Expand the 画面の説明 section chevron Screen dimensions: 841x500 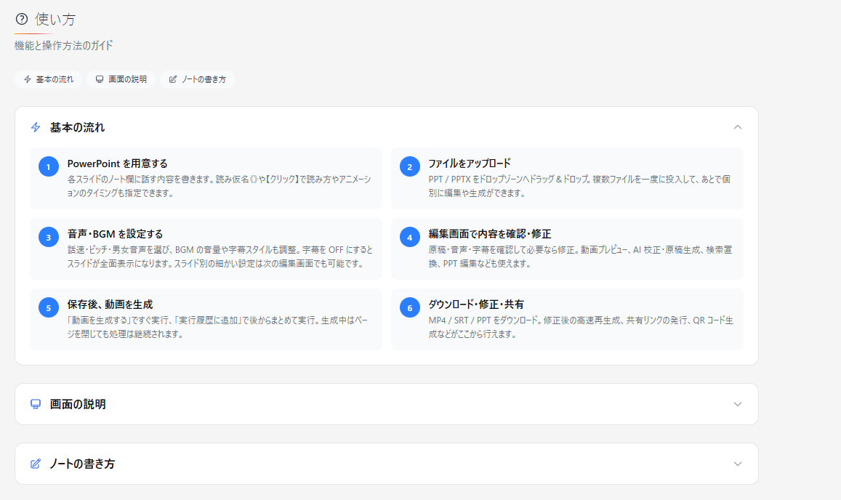(738, 404)
